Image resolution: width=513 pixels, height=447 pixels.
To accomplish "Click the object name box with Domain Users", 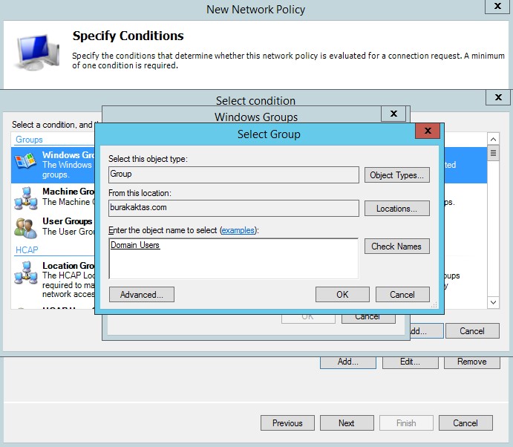I will click(x=234, y=258).
